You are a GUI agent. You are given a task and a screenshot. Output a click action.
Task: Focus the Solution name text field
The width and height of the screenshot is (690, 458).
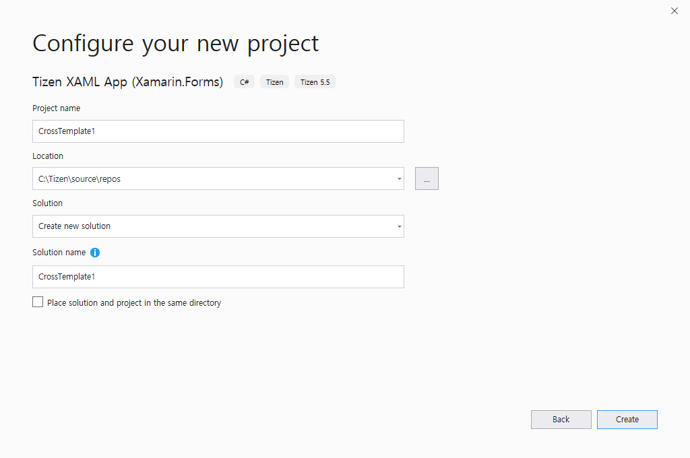[218, 277]
